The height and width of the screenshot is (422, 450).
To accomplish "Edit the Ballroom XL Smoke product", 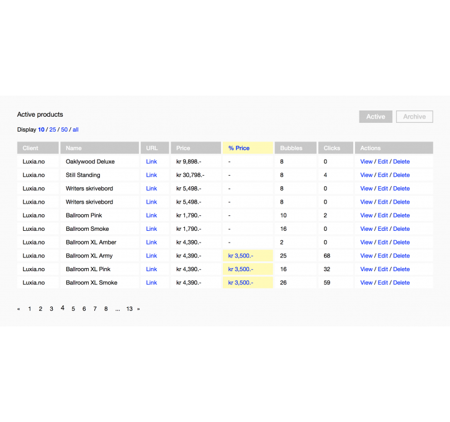I will coord(382,282).
